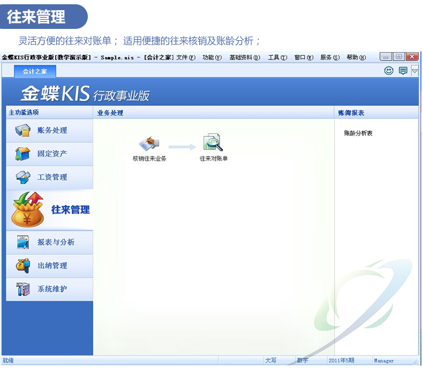Click the 核销往来业务 icon
This screenshot has width=423, height=371.
pyautogui.click(x=149, y=143)
